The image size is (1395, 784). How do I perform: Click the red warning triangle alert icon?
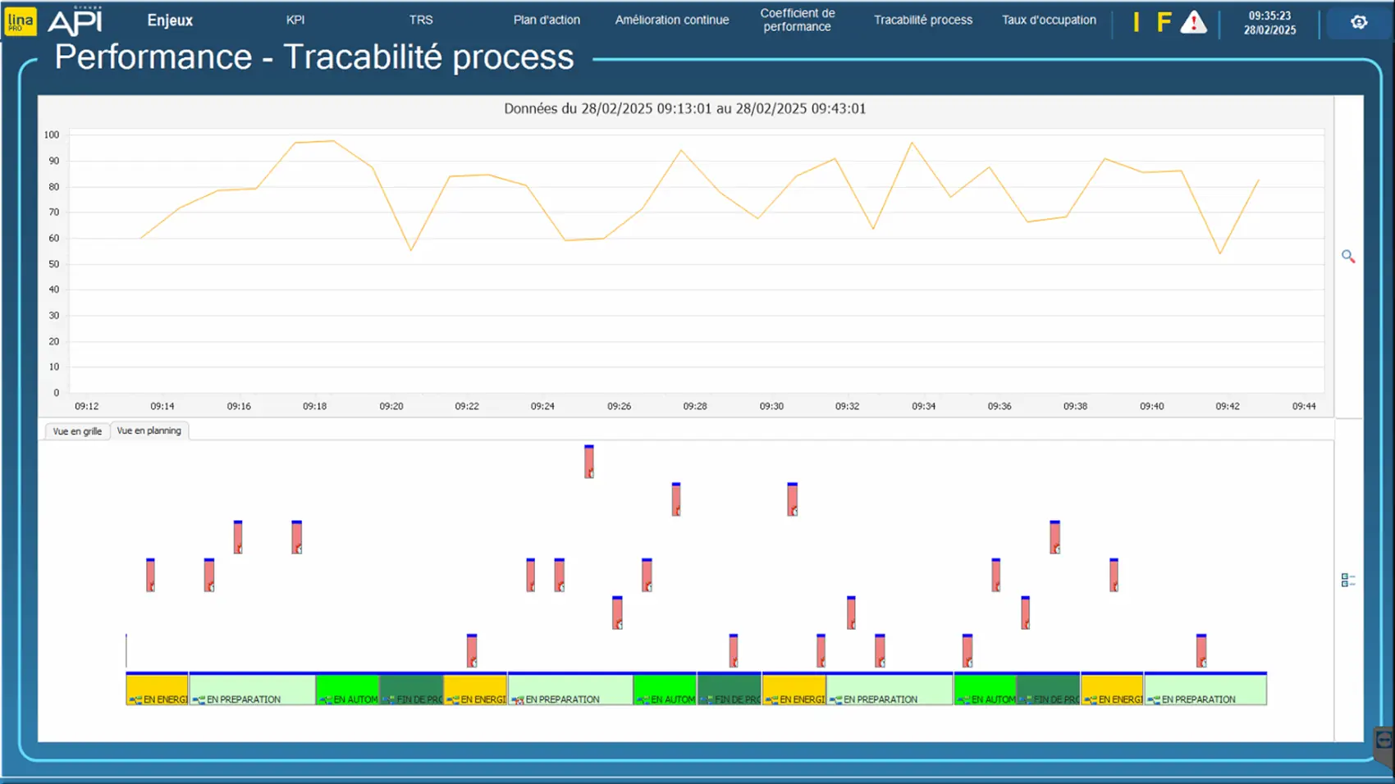click(1193, 22)
